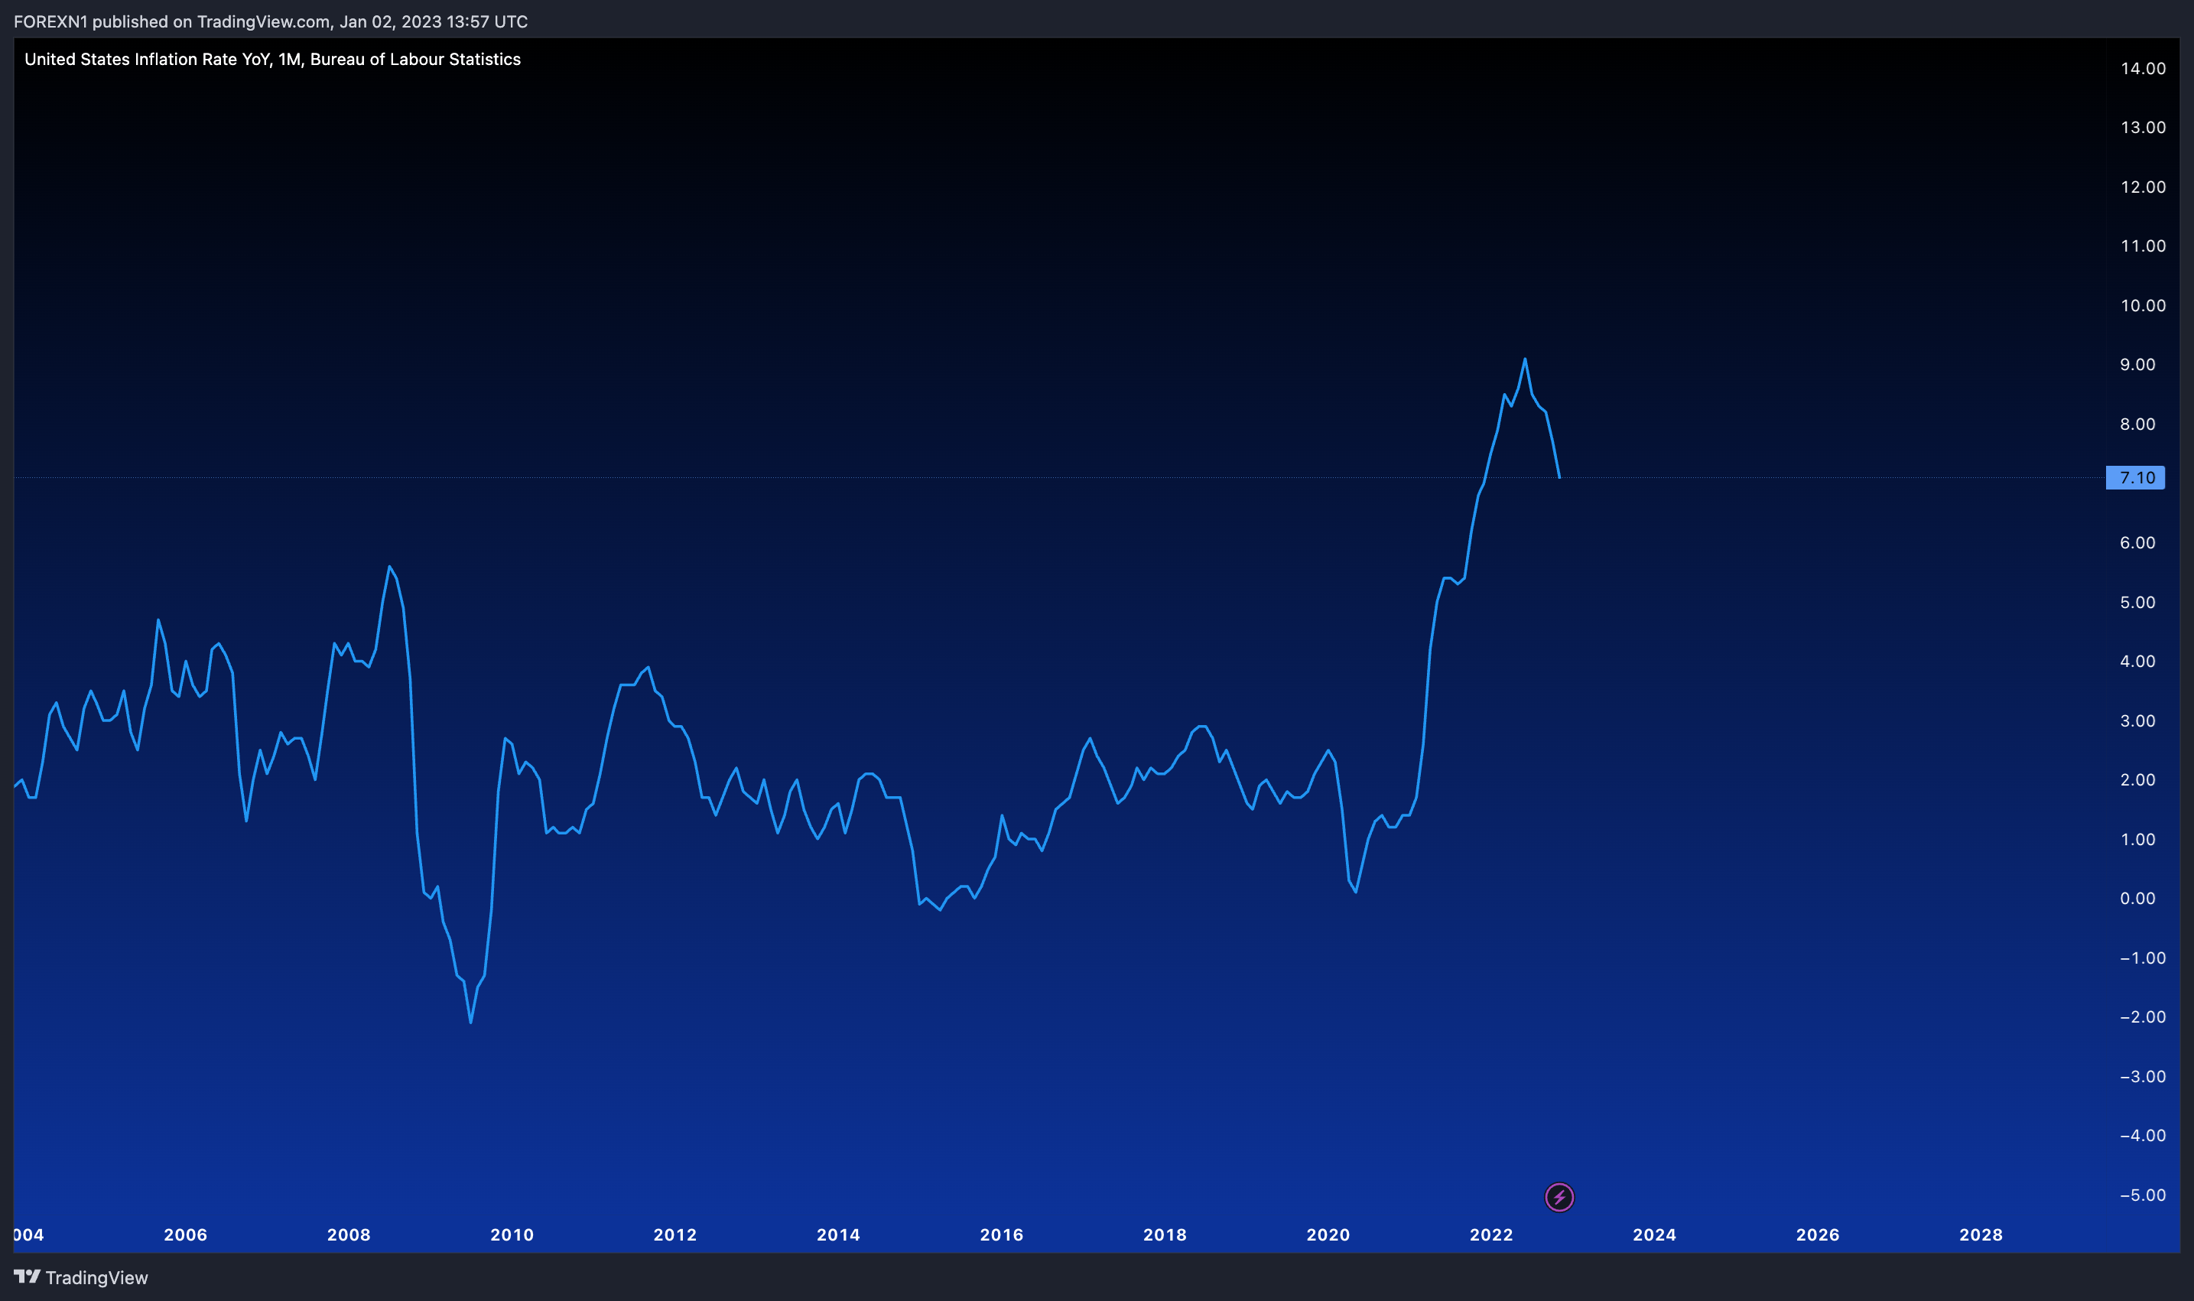2194x1301 pixels.
Task: Click the −3.00 value on price axis
Action: [x=2144, y=1077]
